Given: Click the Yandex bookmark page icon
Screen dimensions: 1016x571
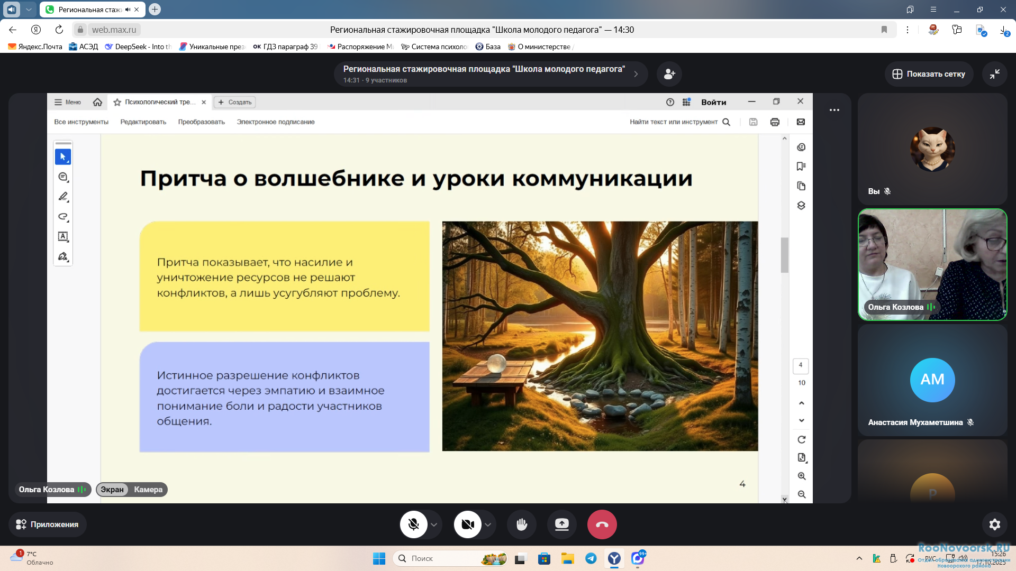Looking at the screenshot, I should coord(884,30).
